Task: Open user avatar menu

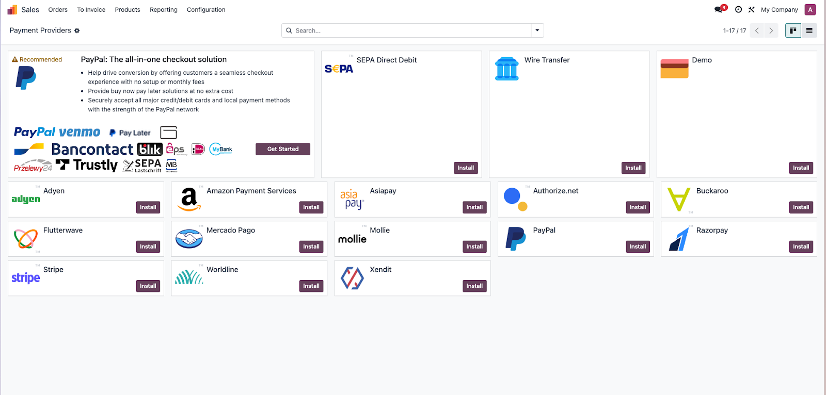Action: (x=810, y=9)
